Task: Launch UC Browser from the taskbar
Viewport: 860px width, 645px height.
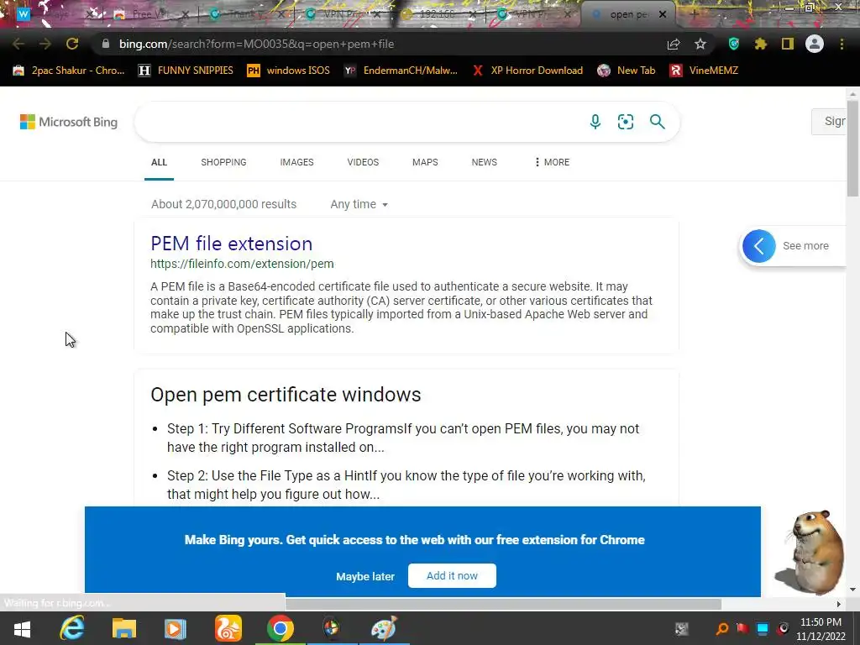Action: pyautogui.click(x=228, y=628)
